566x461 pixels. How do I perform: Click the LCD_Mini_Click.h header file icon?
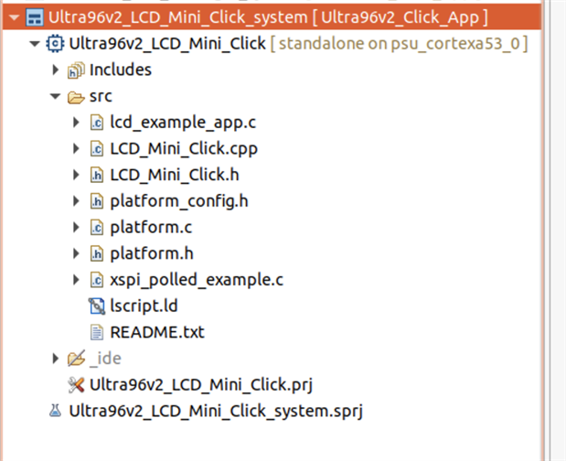click(x=96, y=175)
